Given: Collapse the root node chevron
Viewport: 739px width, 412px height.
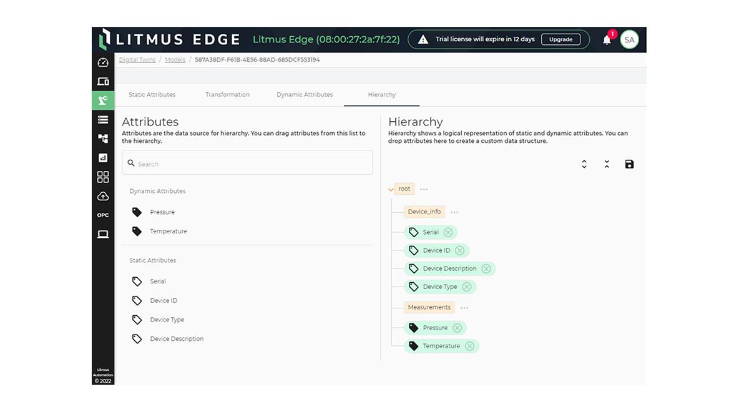Looking at the screenshot, I should (391, 190).
